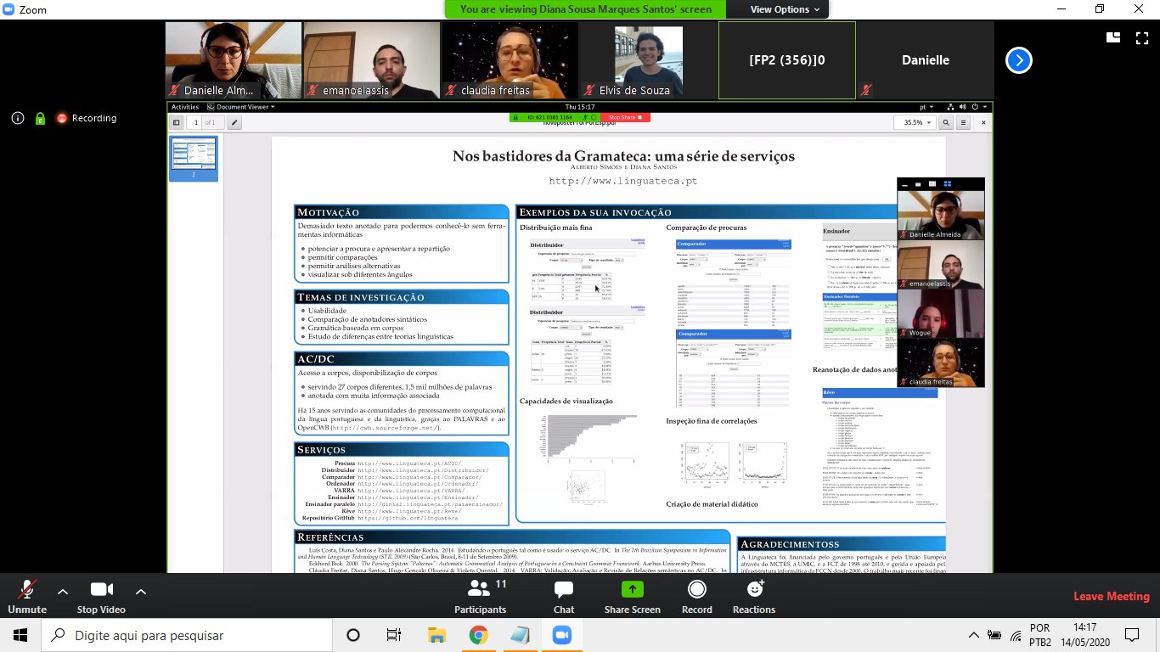This screenshot has width=1160, height=652.
Task: Expand video options arrow beside Stop Video
Action: (141, 591)
